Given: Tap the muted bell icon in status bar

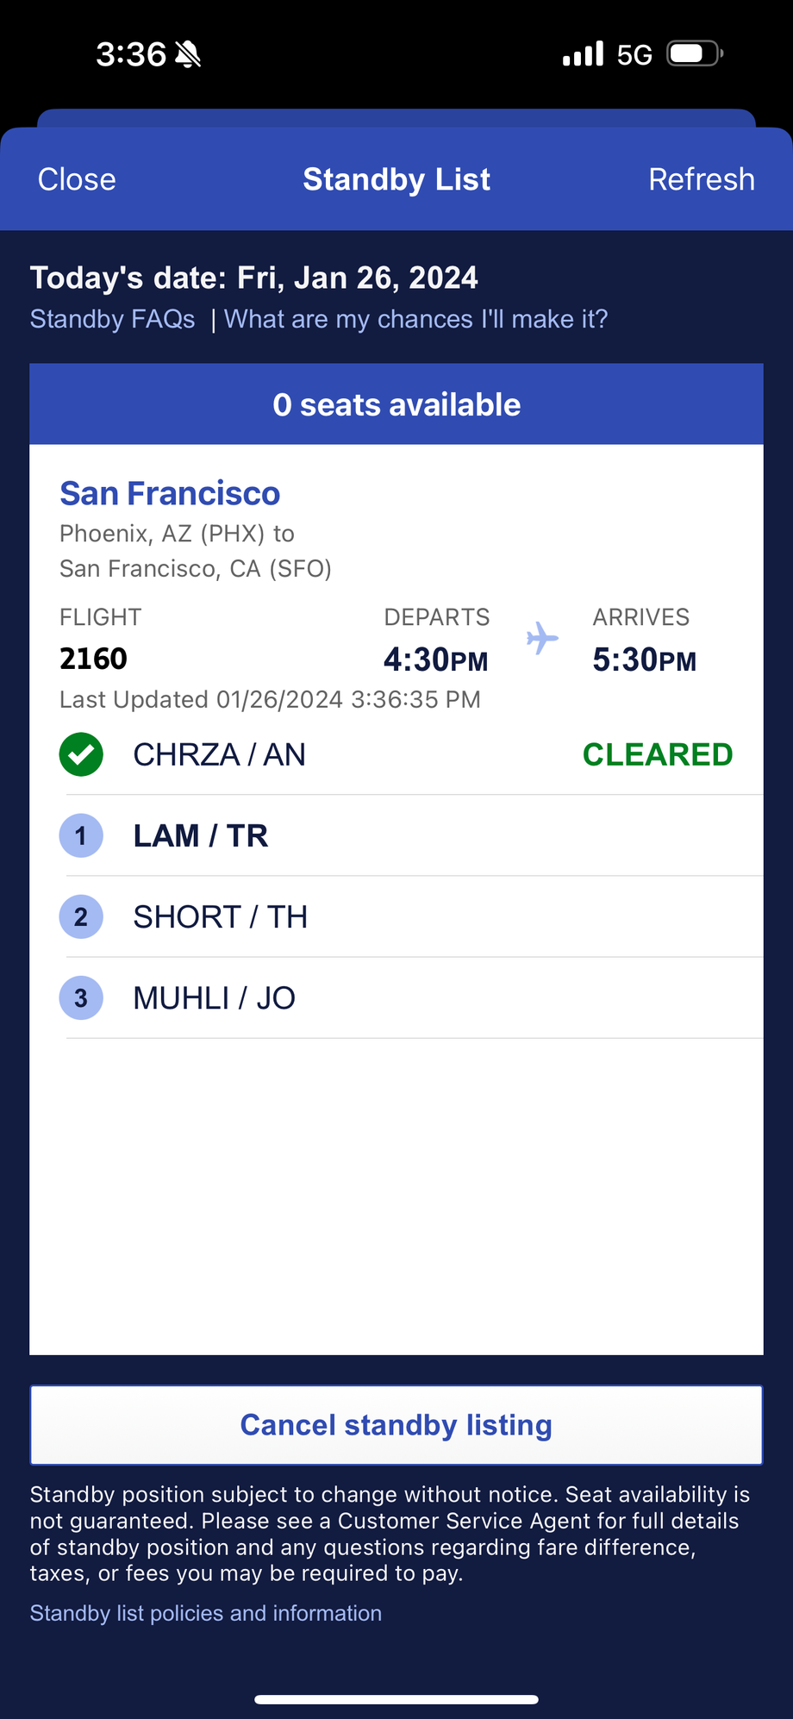Looking at the screenshot, I should (x=188, y=54).
